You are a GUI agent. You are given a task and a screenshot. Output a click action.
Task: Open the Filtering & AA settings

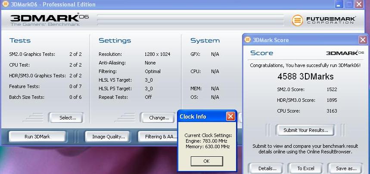tap(158, 137)
